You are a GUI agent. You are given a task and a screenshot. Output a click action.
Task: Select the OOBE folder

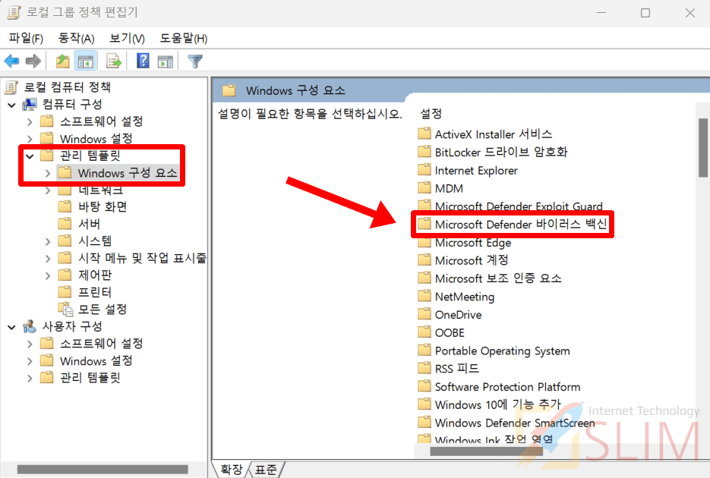[450, 333]
